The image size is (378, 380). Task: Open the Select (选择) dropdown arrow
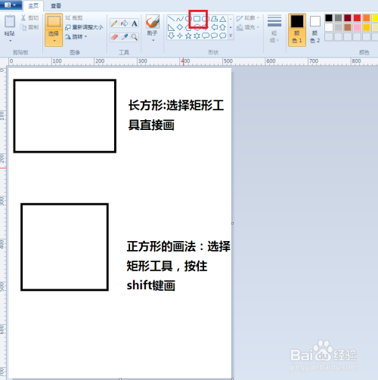[54, 41]
